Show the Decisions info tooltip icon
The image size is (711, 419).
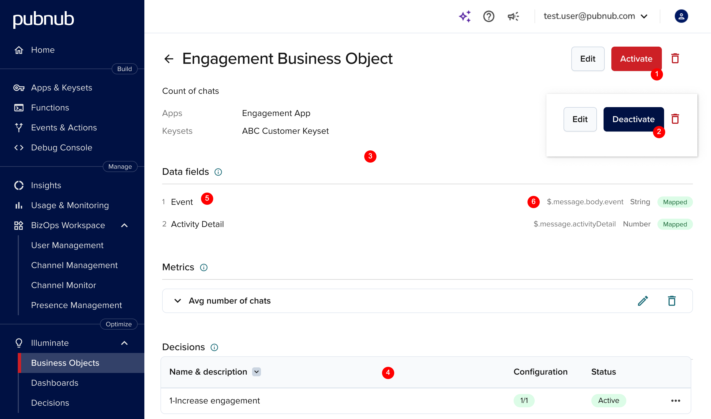coord(214,347)
